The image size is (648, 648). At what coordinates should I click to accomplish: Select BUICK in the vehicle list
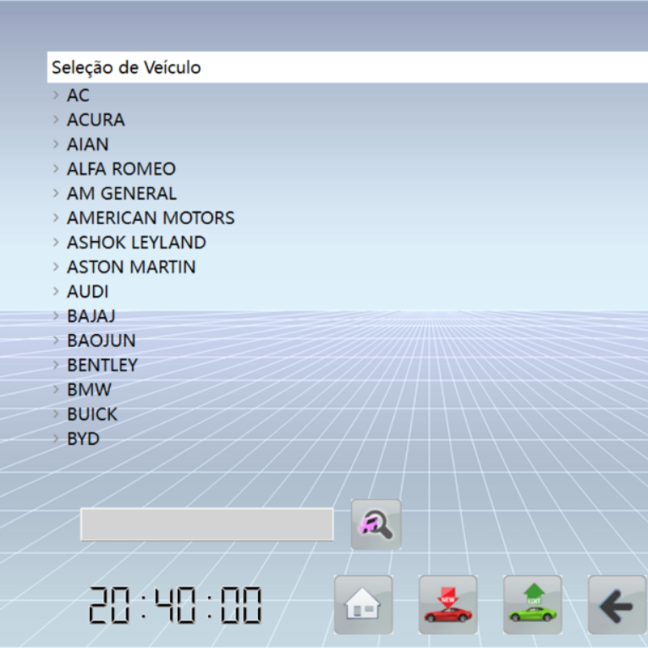[x=92, y=414]
